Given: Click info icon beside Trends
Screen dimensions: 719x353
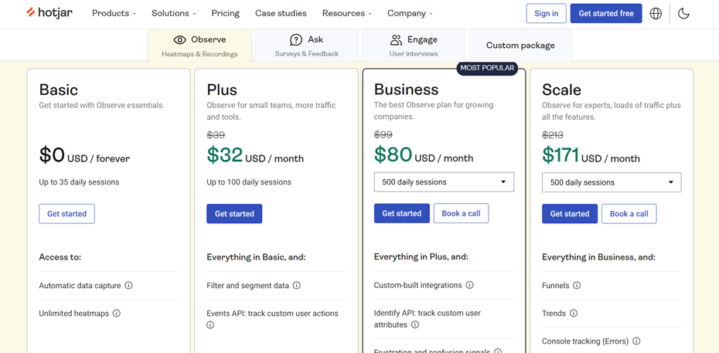Looking at the screenshot, I should click(574, 313).
